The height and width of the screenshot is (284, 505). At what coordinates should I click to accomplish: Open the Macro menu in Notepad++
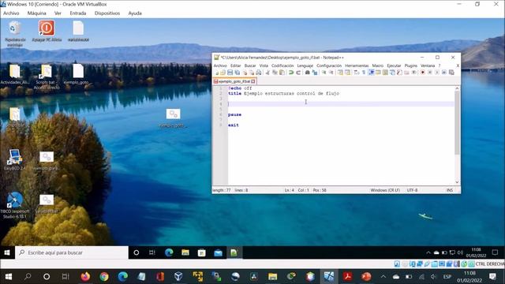378,65
